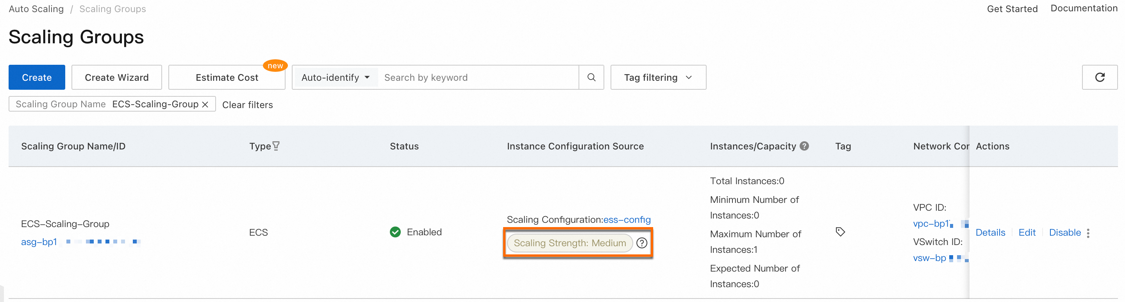Click the Scaling Strength help icon
Viewport: 1125px width, 302px height.
[x=641, y=243]
